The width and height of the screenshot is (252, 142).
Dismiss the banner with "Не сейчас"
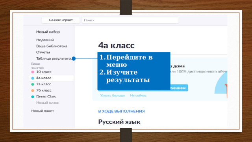pos(138,95)
